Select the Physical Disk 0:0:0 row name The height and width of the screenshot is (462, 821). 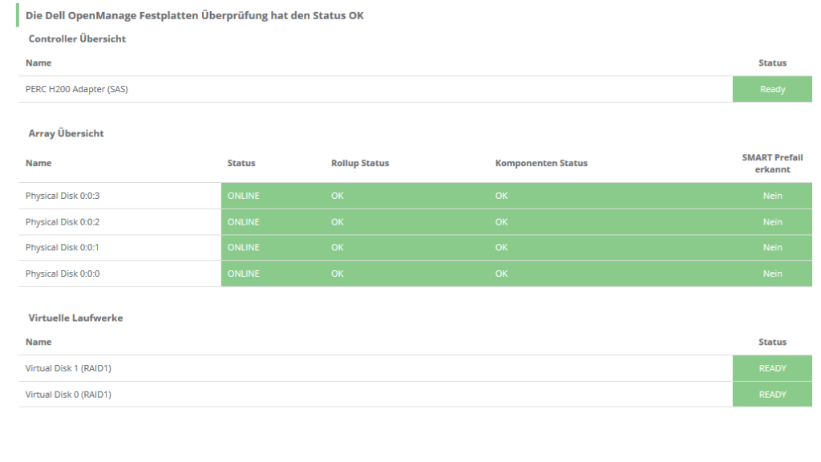(x=63, y=274)
